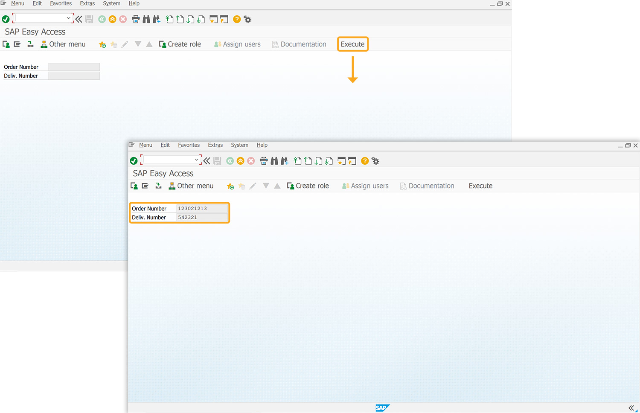
Task: Click Other menu in front window
Action: (191, 186)
